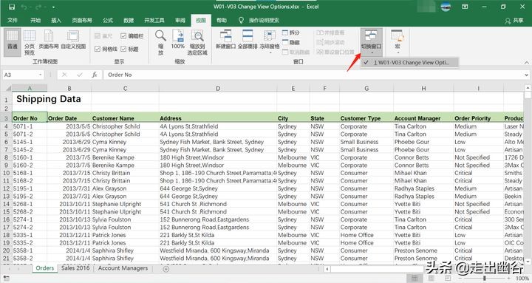This screenshot has width=532, height=283.
Task: Toggle the 编辑栏 formula bar checkbox
Action: [132, 36]
